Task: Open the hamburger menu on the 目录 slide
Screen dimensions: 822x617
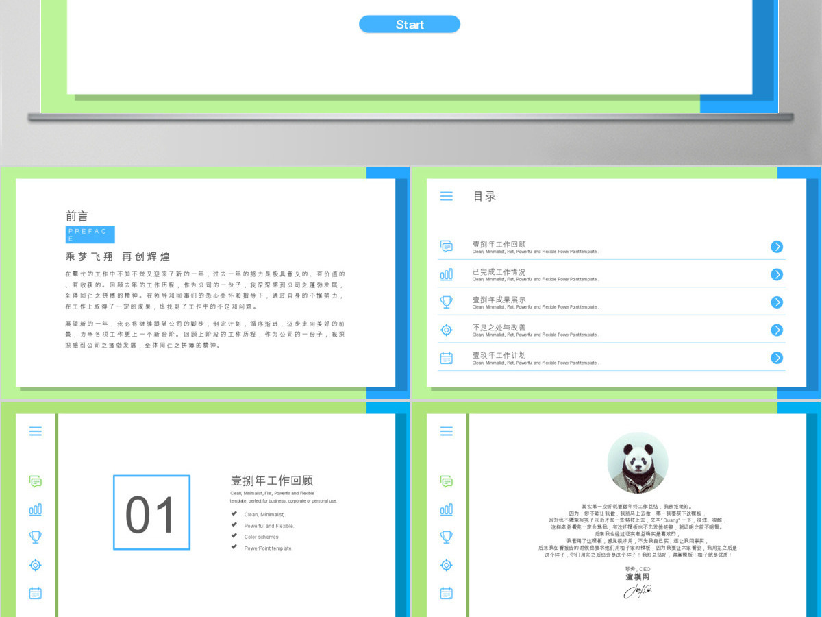Action: tap(447, 196)
